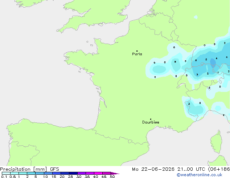This screenshot has width=230, height=178.
Task: Click the legend label '0.5'
Action: 13,177
